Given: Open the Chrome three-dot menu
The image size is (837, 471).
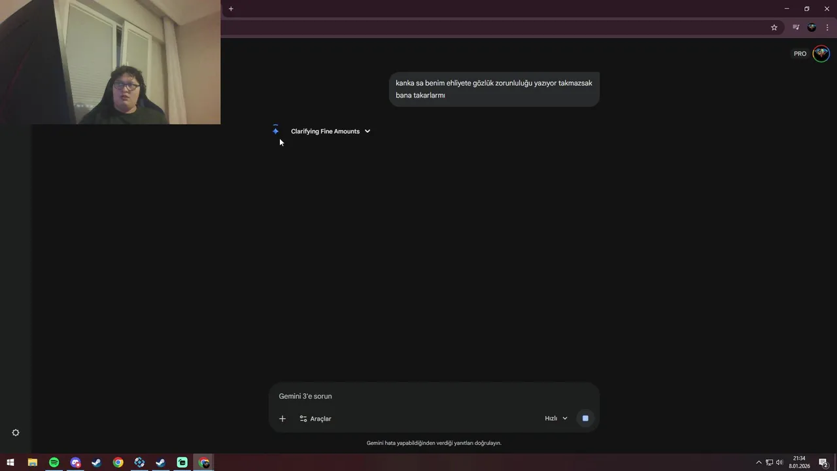Looking at the screenshot, I should tap(827, 27).
